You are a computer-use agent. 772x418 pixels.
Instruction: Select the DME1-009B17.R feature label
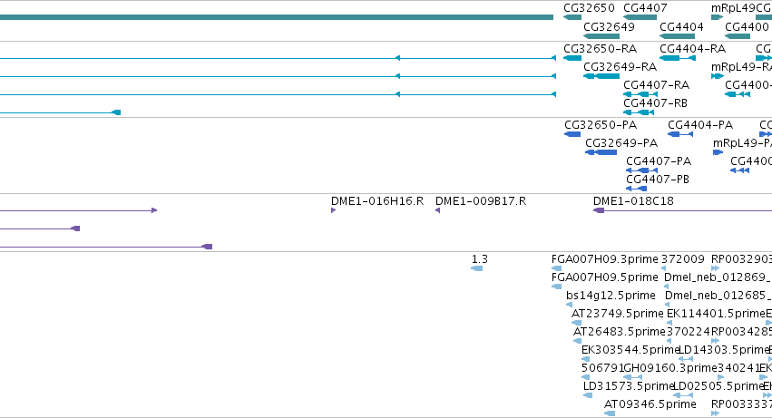[x=481, y=201]
